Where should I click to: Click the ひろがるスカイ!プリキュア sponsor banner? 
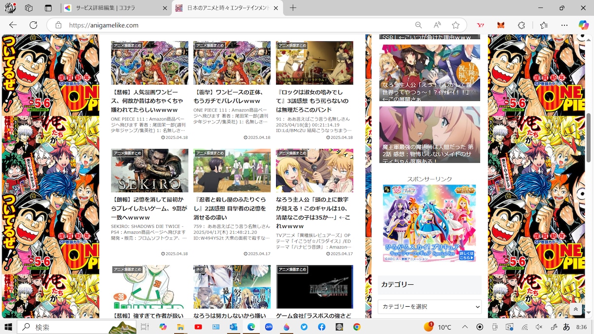429,223
